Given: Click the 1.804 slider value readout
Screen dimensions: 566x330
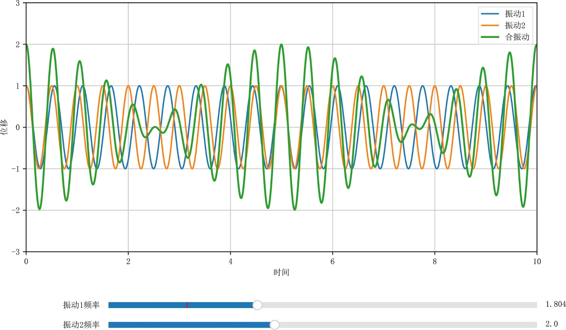Looking at the screenshot, I should (555, 304).
